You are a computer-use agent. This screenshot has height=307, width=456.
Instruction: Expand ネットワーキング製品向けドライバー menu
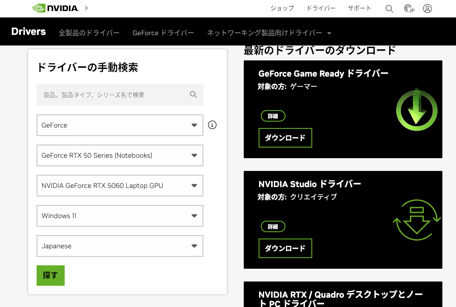coord(269,33)
